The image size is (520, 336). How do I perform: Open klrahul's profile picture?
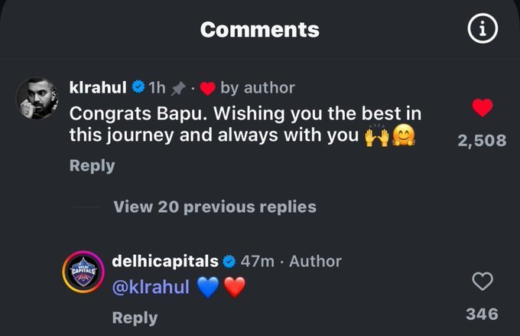[x=37, y=98]
